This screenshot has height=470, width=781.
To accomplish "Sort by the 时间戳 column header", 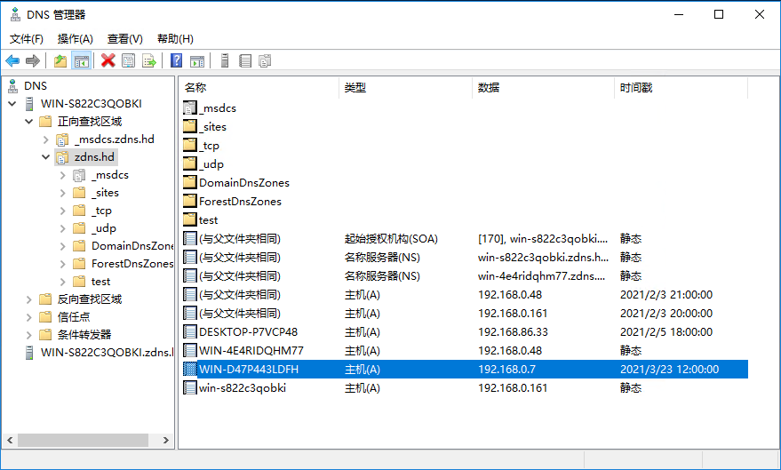I will coord(681,88).
